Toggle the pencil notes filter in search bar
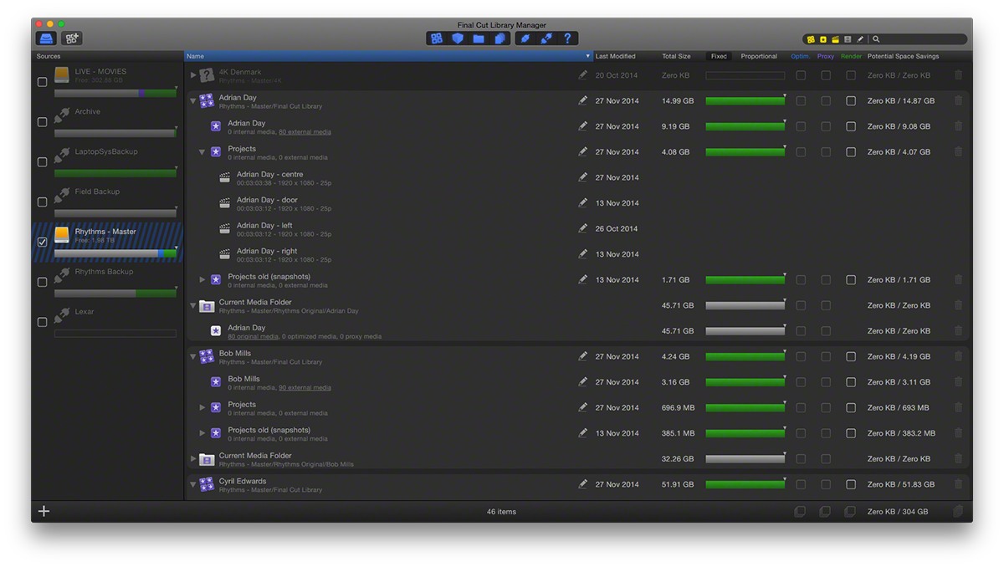The width and height of the screenshot is (1004, 567). point(860,39)
